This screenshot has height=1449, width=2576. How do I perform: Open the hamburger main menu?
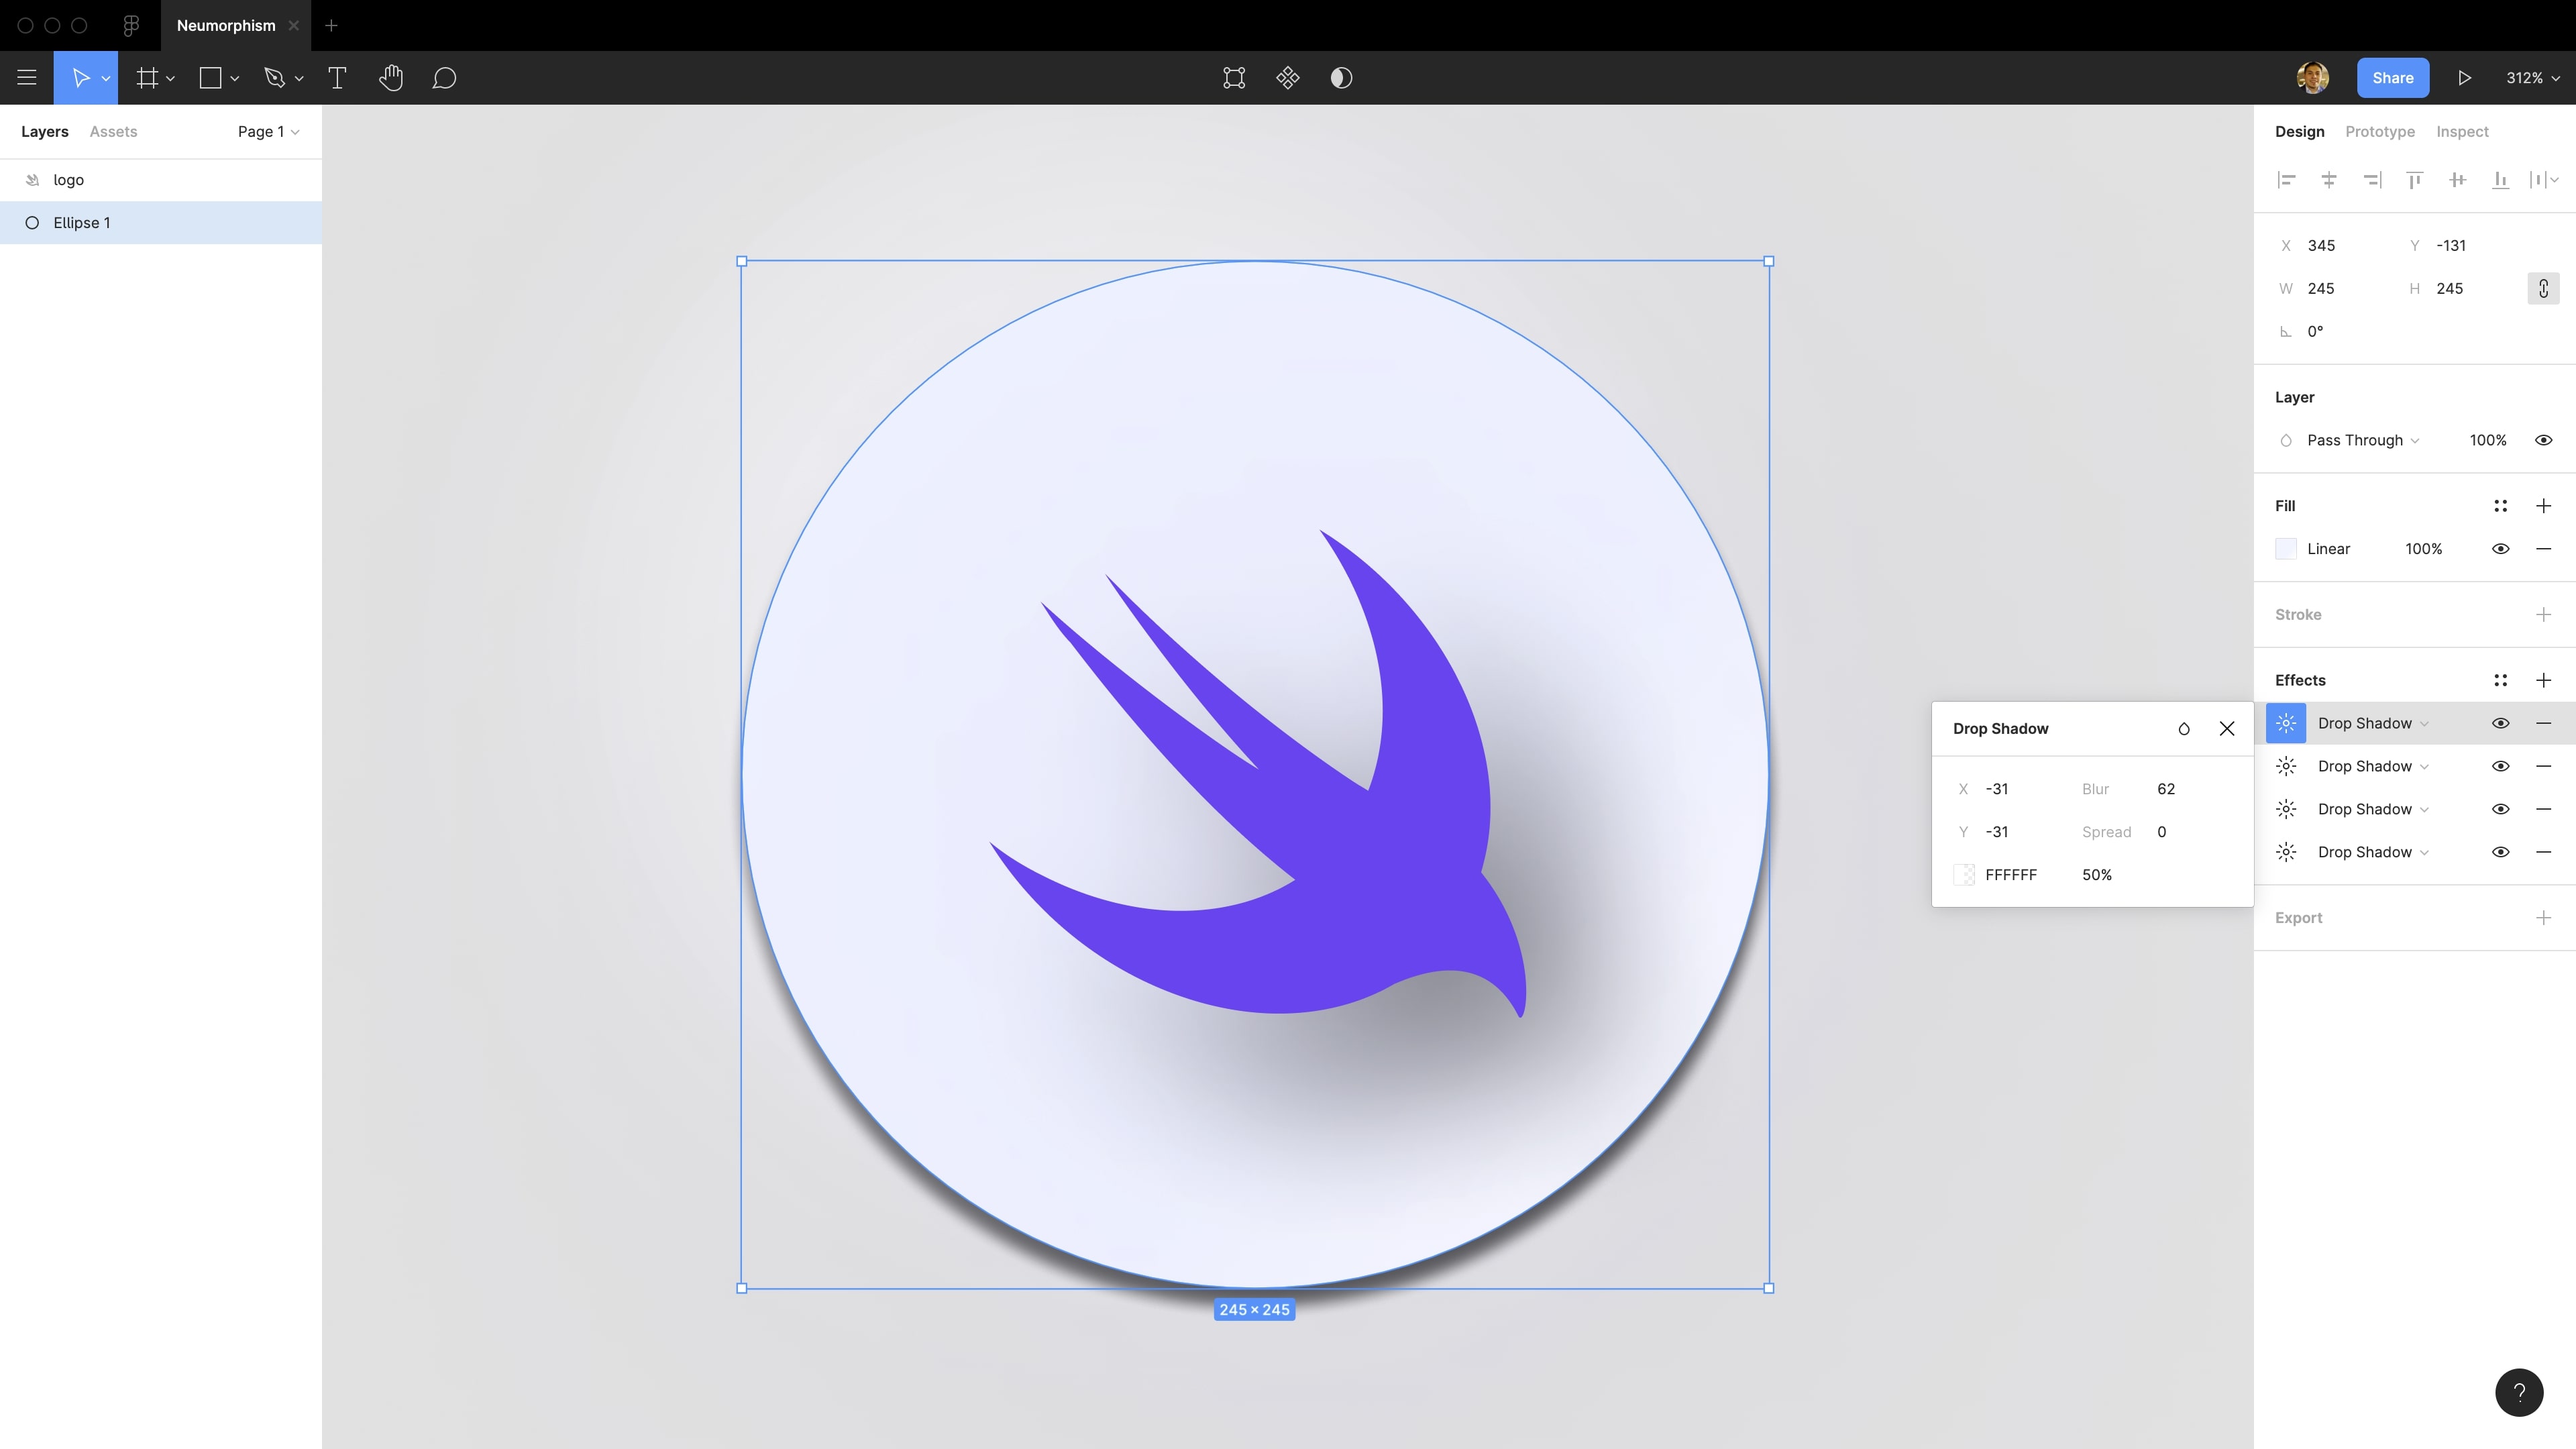(27, 78)
